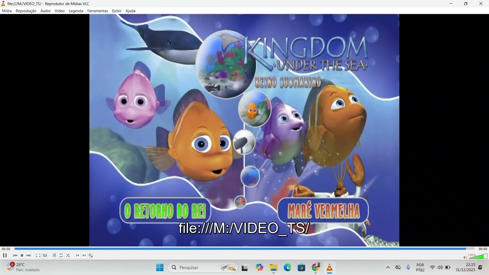Open File Explorer from taskbar
Viewport: 489px width, 275px height.
point(274,267)
